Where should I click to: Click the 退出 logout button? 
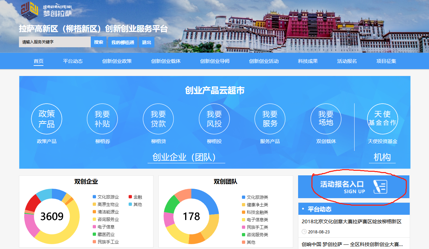pos(147,42)
